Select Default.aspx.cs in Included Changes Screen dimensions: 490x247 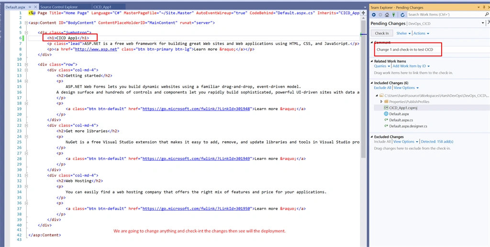pos(401,120)
